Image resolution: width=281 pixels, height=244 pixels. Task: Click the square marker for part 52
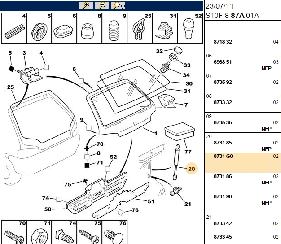tap(107, 169)
